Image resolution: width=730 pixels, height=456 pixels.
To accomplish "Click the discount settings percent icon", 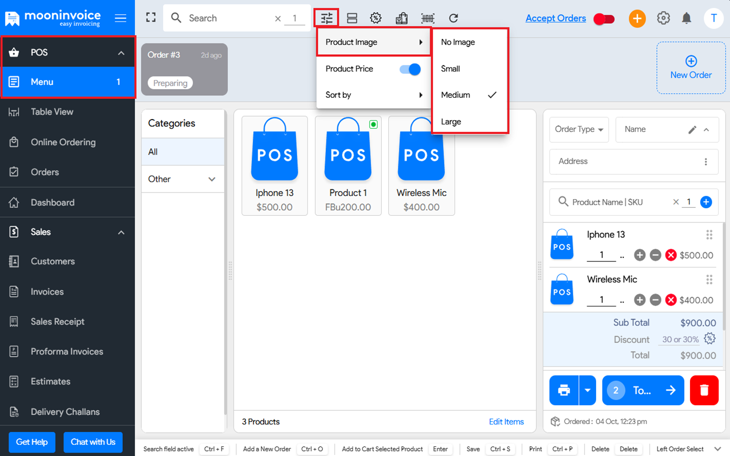I will (710, 338).
